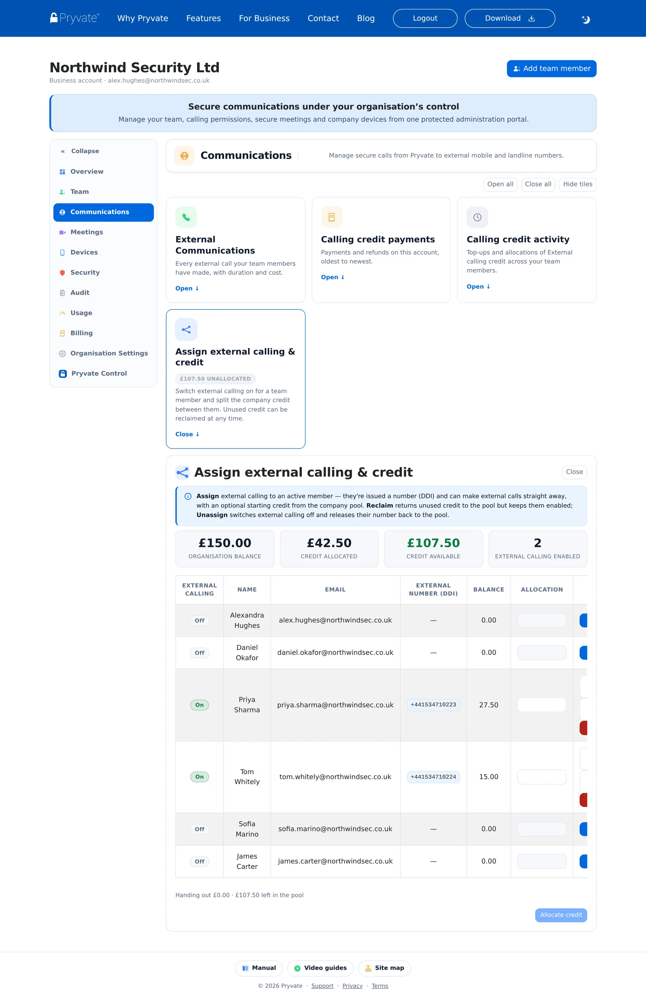
Task: Click priya.sharma@northwindsec.co.uk email cell
Action: tap(335, 705)
